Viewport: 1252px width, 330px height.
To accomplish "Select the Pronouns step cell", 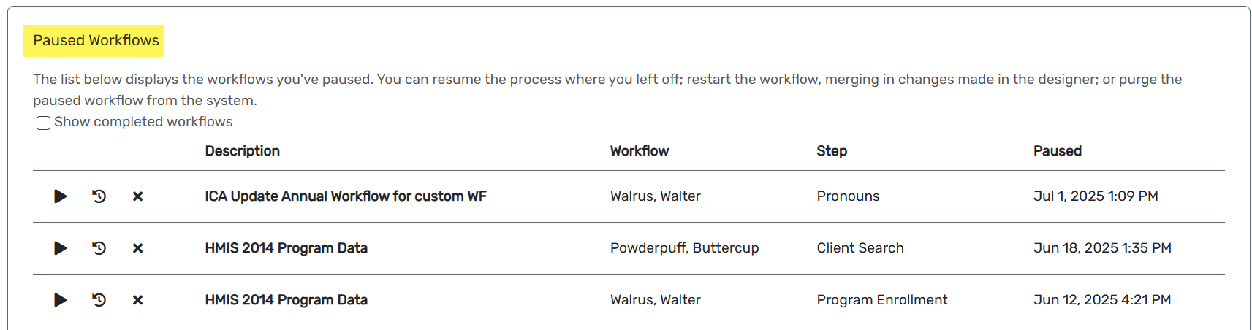I will (848, 196).
